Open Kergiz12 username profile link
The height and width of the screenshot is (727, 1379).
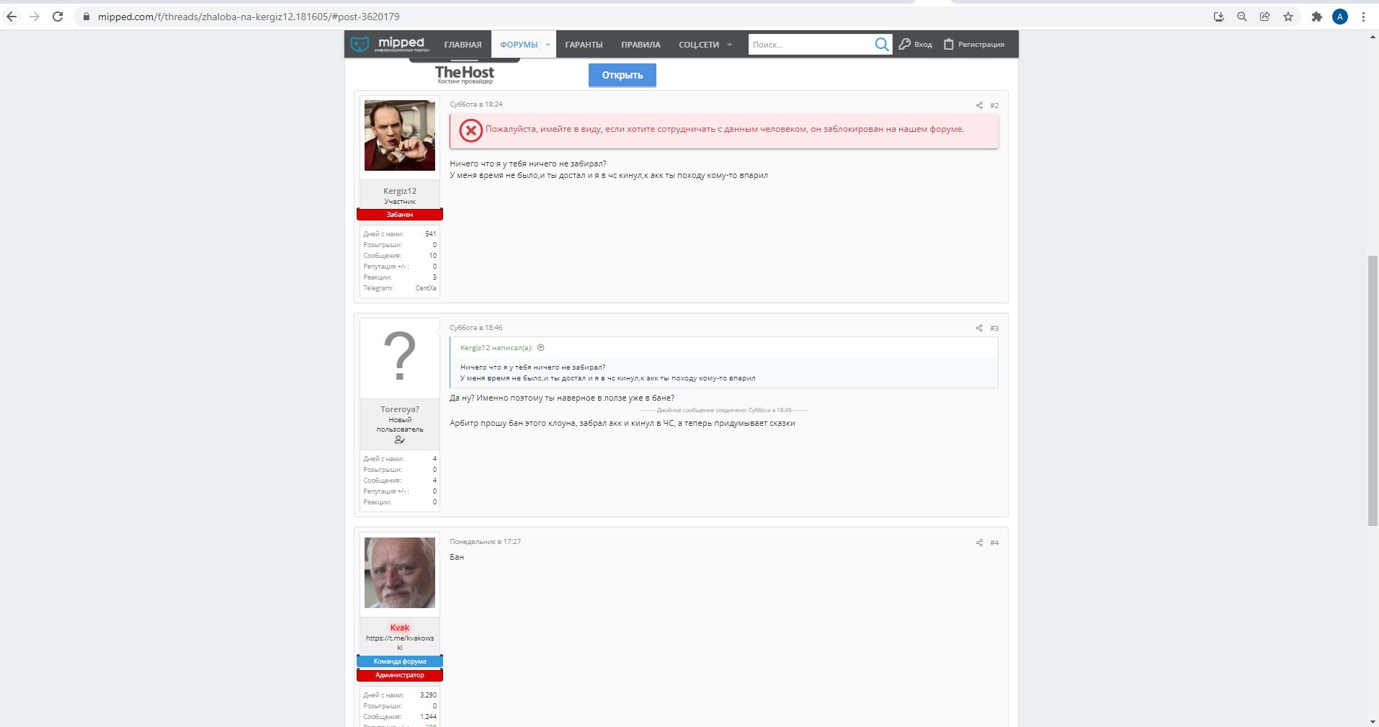pyautogui.click(x=400, y=191)
